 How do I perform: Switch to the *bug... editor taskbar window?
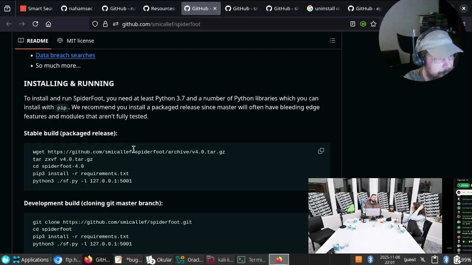tap(128, 260)
